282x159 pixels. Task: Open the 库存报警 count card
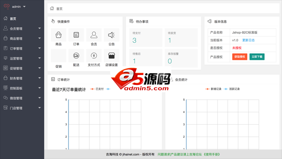181,58
